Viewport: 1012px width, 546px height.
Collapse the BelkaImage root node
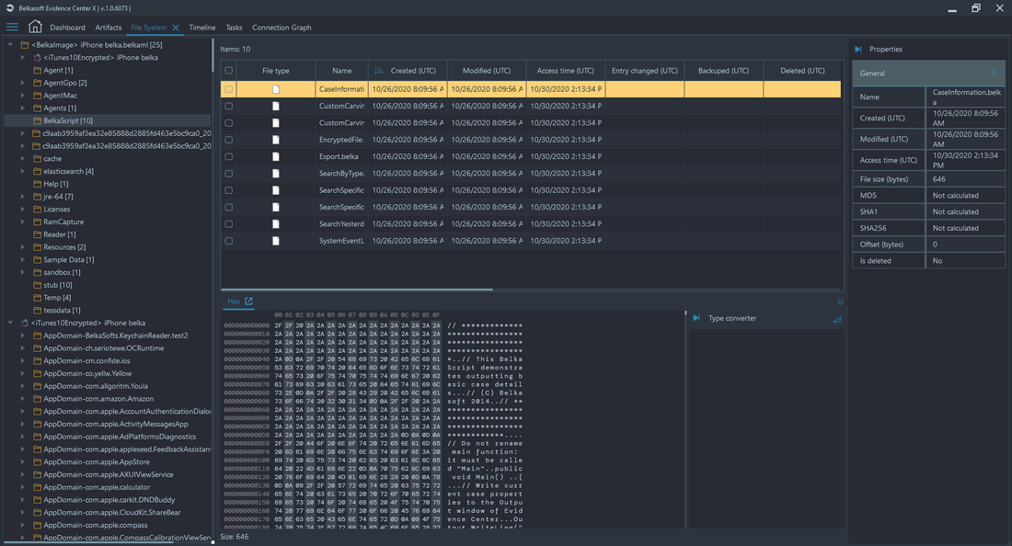pyautogui.click(x=10, y=45)
